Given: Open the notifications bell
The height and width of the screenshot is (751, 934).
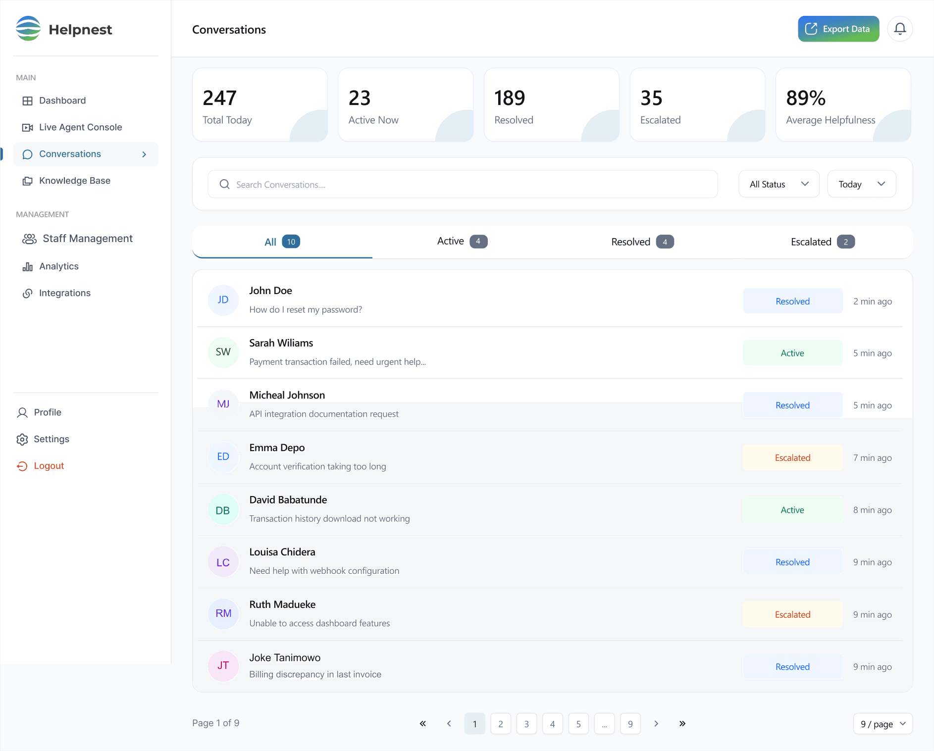Looking at the screenshot, I should pyautogui.click(x=900, y=29).
